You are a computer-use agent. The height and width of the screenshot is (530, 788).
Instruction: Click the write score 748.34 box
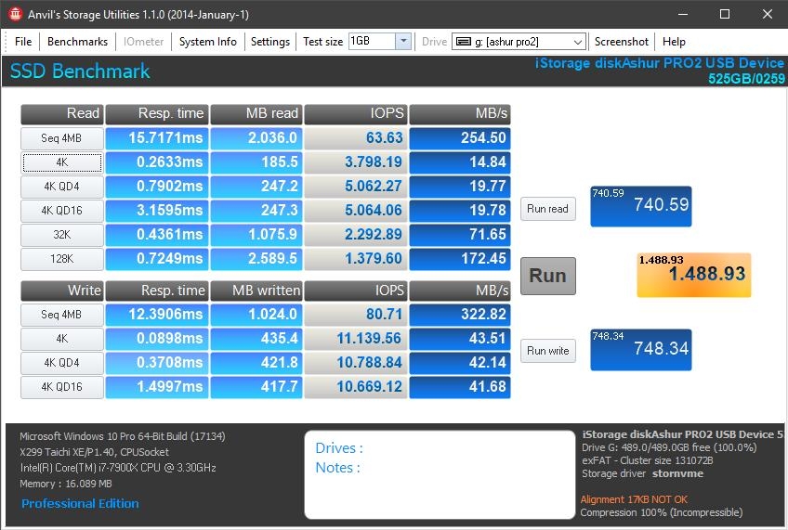click(641, 350)
